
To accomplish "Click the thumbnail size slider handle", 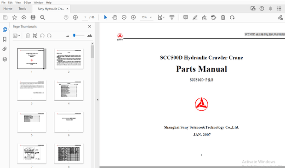I will (x=74, y=35).
